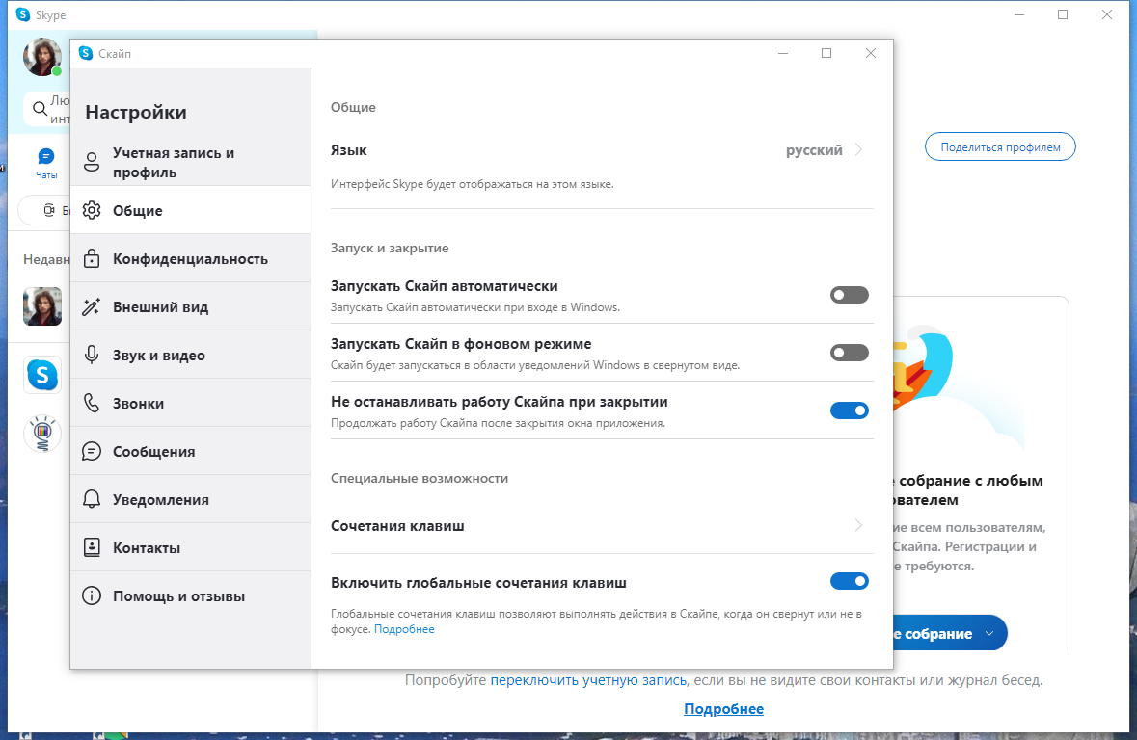Open Уведомления settings category
Screen dimensions: 1137x740
[x=191, y=499]
